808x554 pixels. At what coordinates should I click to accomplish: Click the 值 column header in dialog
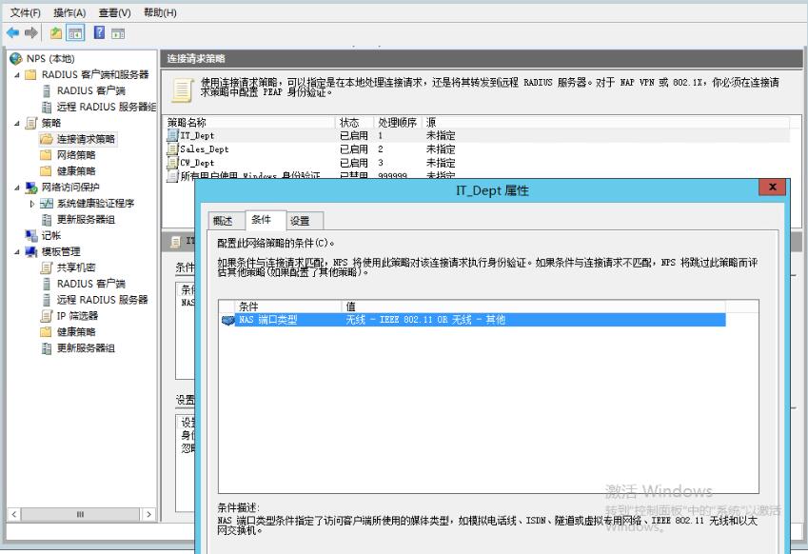[x=533, y=307]
